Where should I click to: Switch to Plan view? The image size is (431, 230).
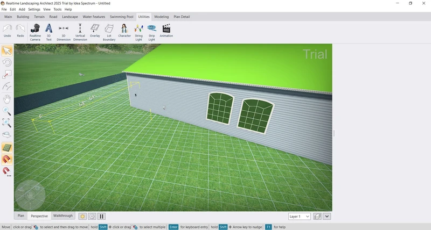click(x=20, y=215)
